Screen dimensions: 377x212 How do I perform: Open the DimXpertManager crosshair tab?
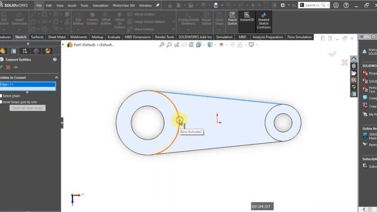(36, 51)
